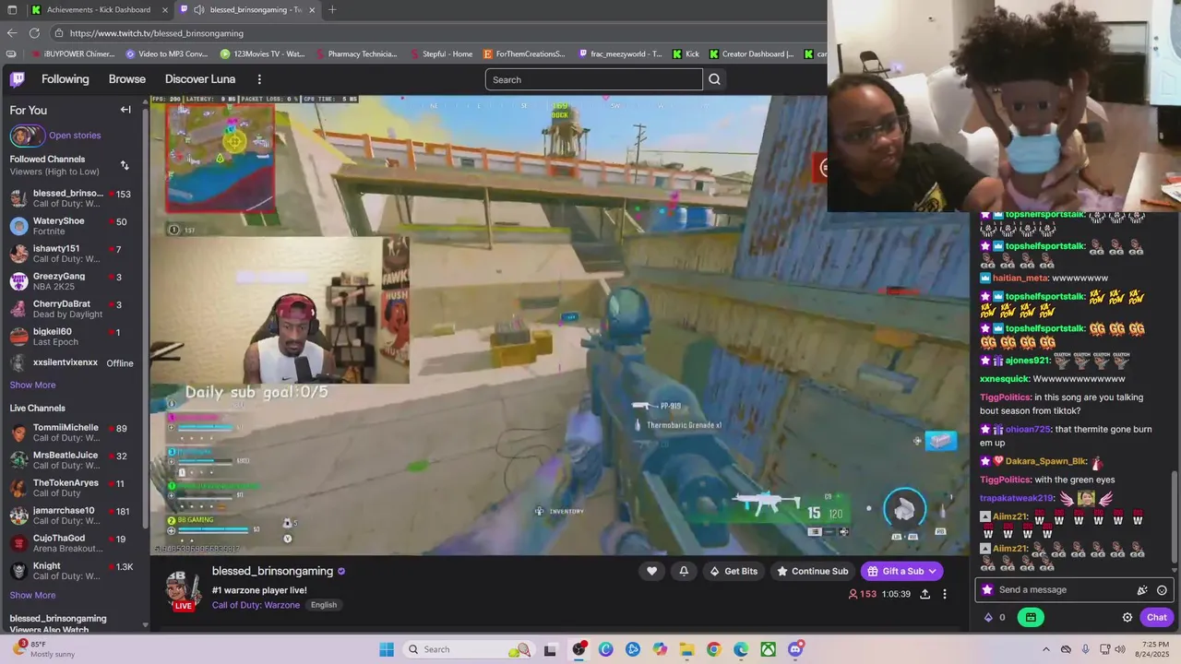The image size is (1181, 664).
Task: Open Call of Duty: Warzone category link
Action: pos(256,605)
